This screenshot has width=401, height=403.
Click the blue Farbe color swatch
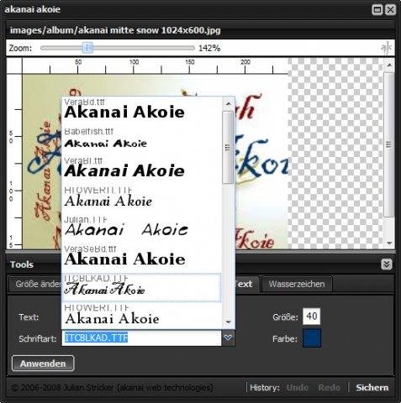click(x=312, y=338)
